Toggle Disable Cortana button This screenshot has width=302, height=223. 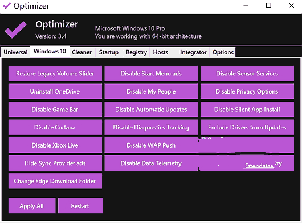coord(55,127)
